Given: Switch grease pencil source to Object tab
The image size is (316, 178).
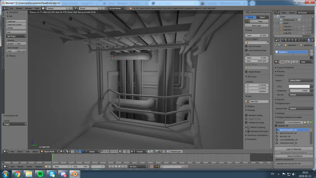Looking at the screenshot, I should tap(262, 17).
